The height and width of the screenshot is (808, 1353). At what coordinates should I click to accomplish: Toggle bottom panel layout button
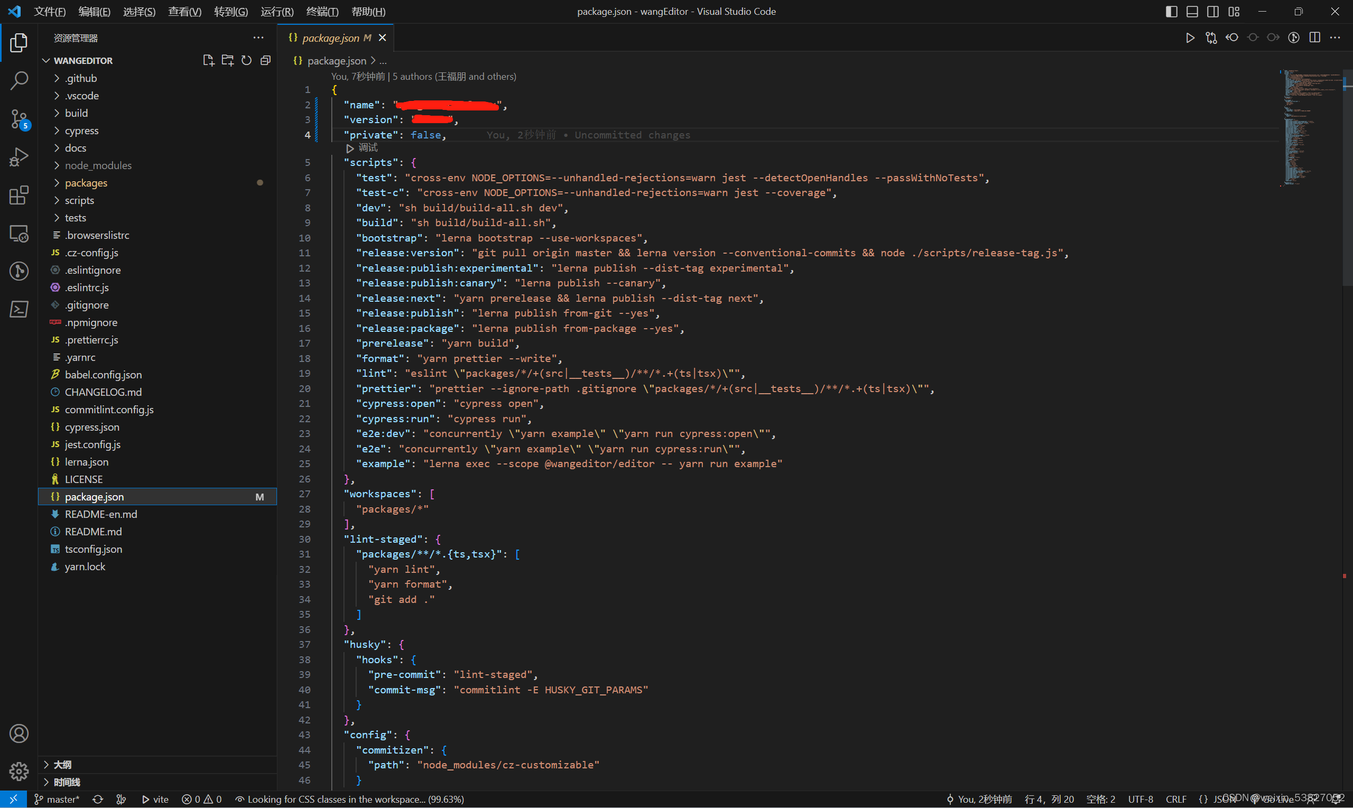1192,12
